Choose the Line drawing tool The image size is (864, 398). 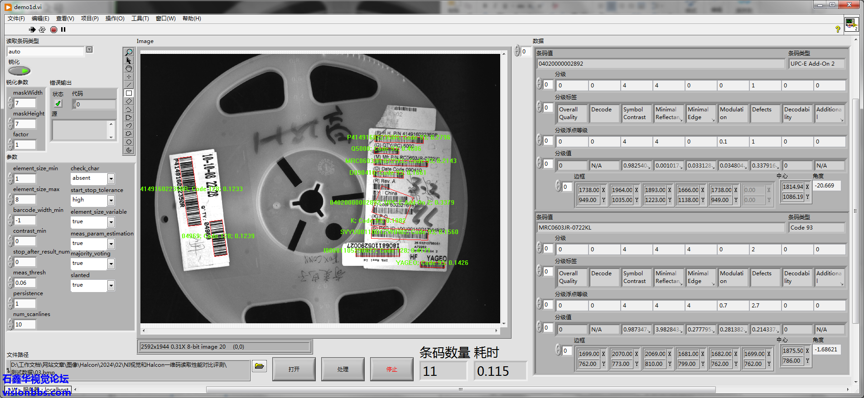(x=129, y=85)
